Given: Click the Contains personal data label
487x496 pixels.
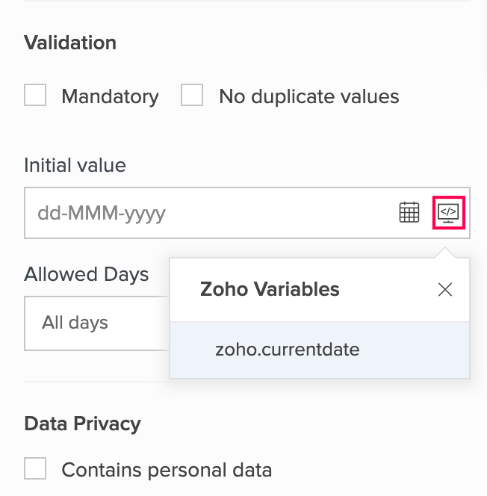Looking at the screenshot, I should [x=167, y=470].
